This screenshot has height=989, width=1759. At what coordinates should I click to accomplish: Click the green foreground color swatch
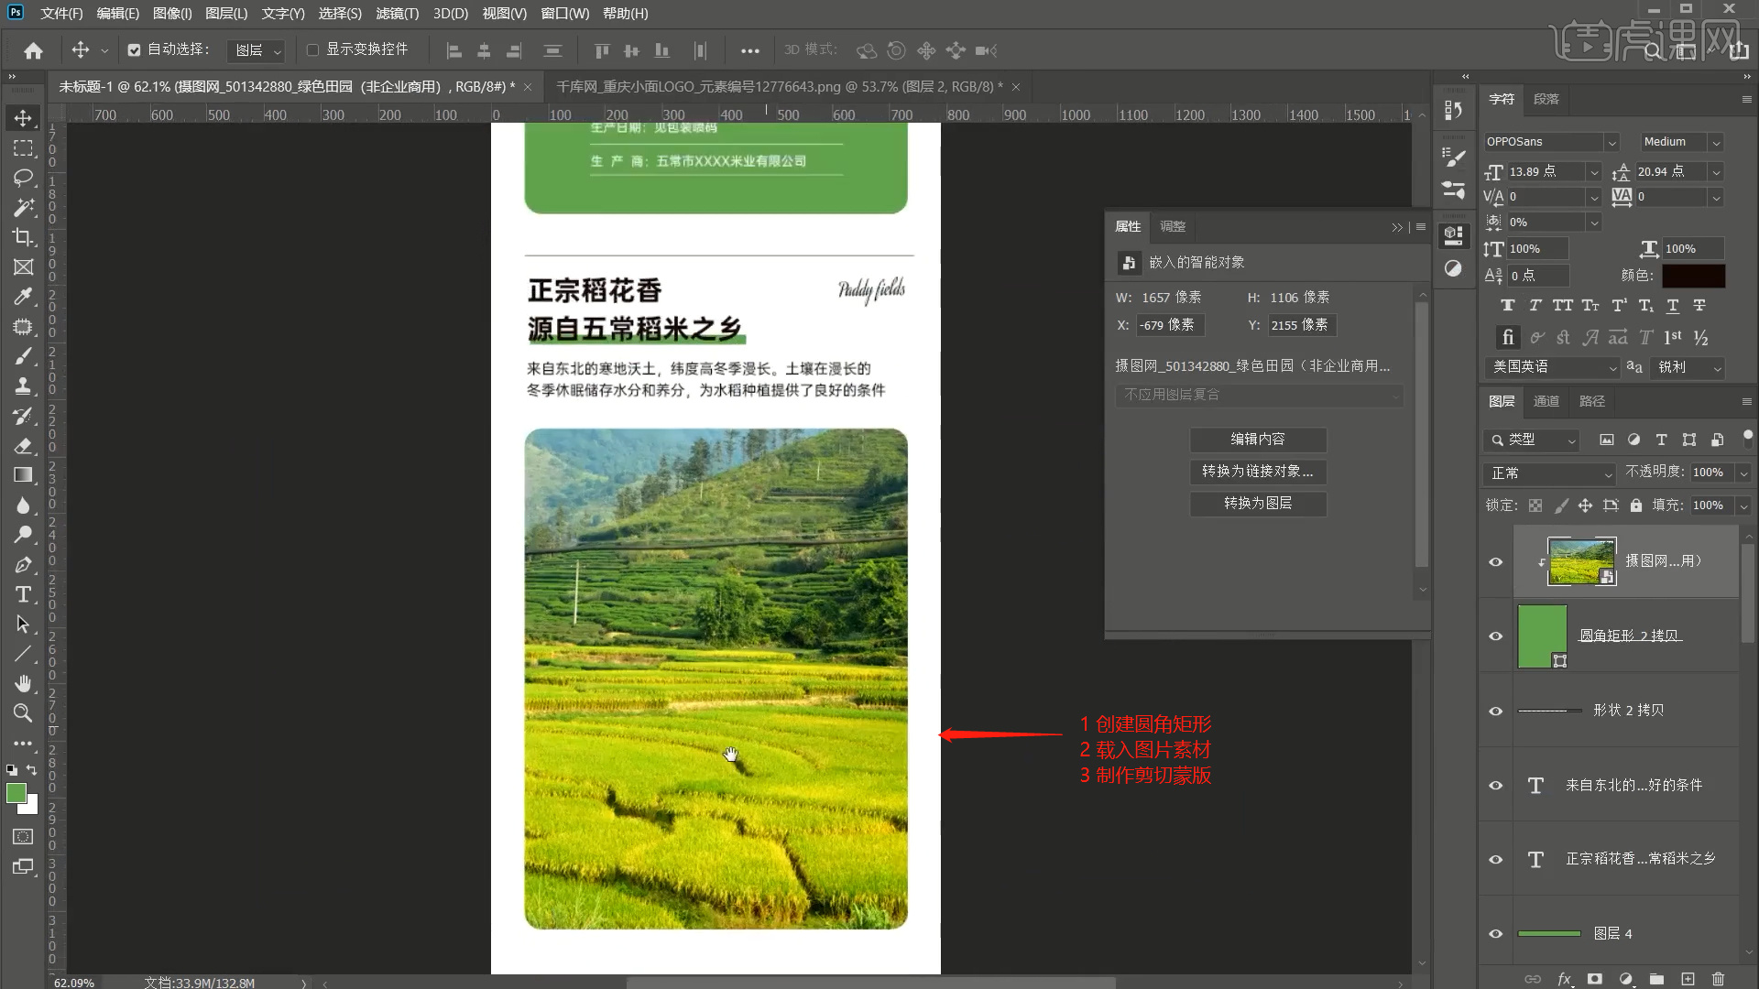click(x=16, y=793)
